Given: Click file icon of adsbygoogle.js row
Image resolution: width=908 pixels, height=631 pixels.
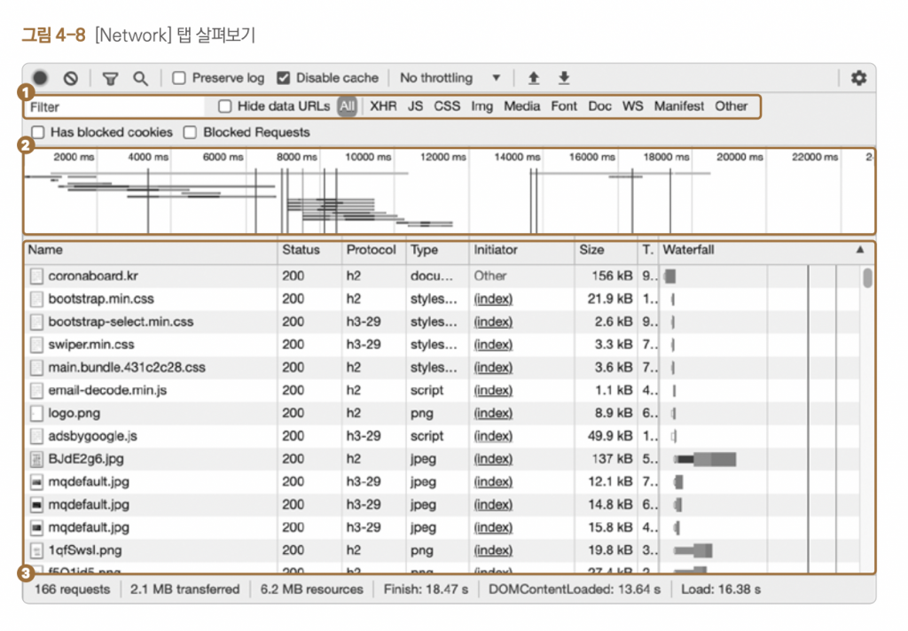Looking at the screenshot, I should [36, 437].
